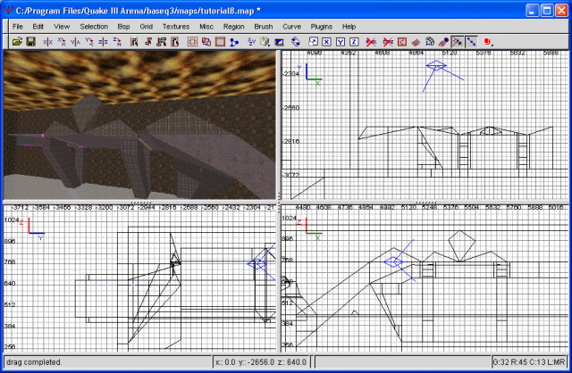Screen dimensions: 572x373
Task: Open the View menu
Action: 62,27
